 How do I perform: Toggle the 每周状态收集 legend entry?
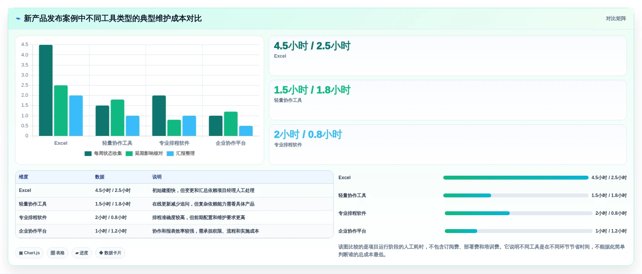click(x=103, y=153)
